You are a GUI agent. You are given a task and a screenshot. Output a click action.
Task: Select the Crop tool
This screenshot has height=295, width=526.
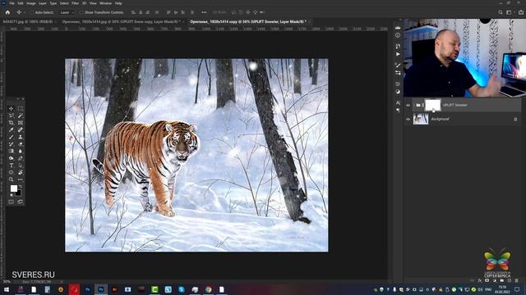click(x=11, y=123)
